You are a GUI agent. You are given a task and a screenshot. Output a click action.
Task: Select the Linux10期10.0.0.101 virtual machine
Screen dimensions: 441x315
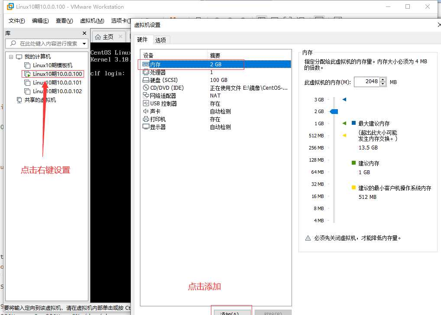(57, 83)
